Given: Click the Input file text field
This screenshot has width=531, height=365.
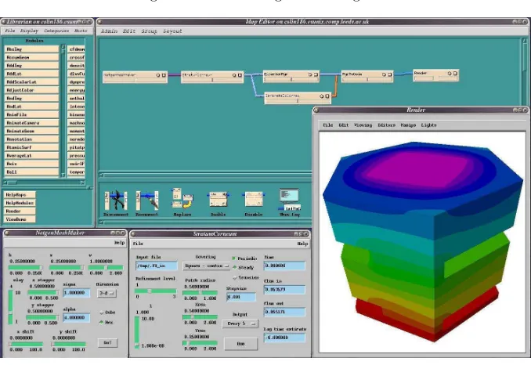Looking at the screenshot, I should (x=157, y=266).
